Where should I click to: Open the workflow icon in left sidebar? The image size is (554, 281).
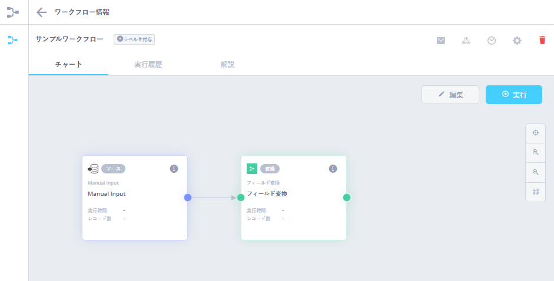13,40
